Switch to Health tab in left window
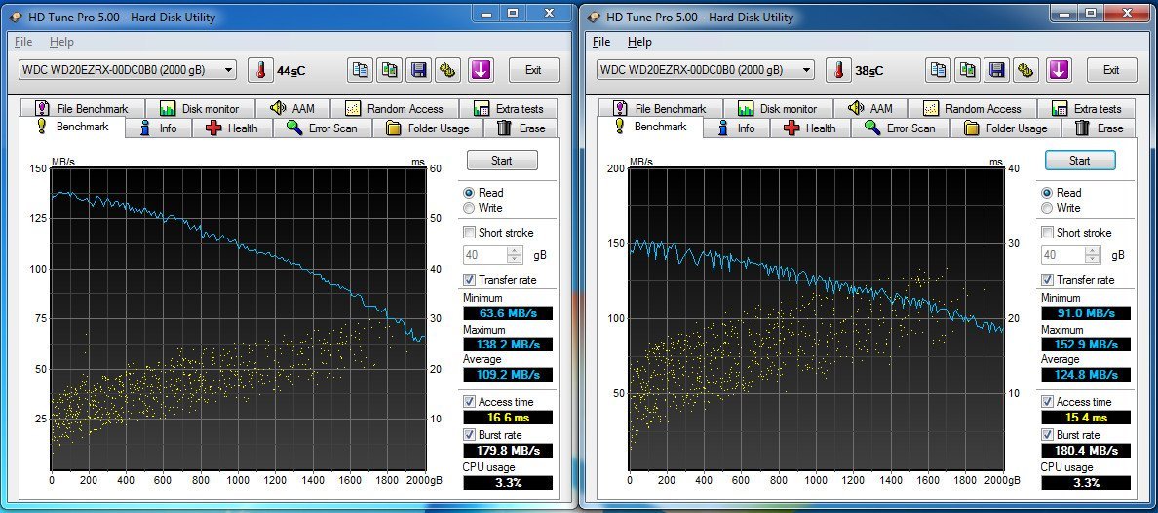1158x513 pixels. (232, 128)
